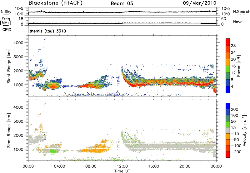Pick the teal 8–12 dB power swatch
This screenshot has width=250, height=173.
point(228,76)
